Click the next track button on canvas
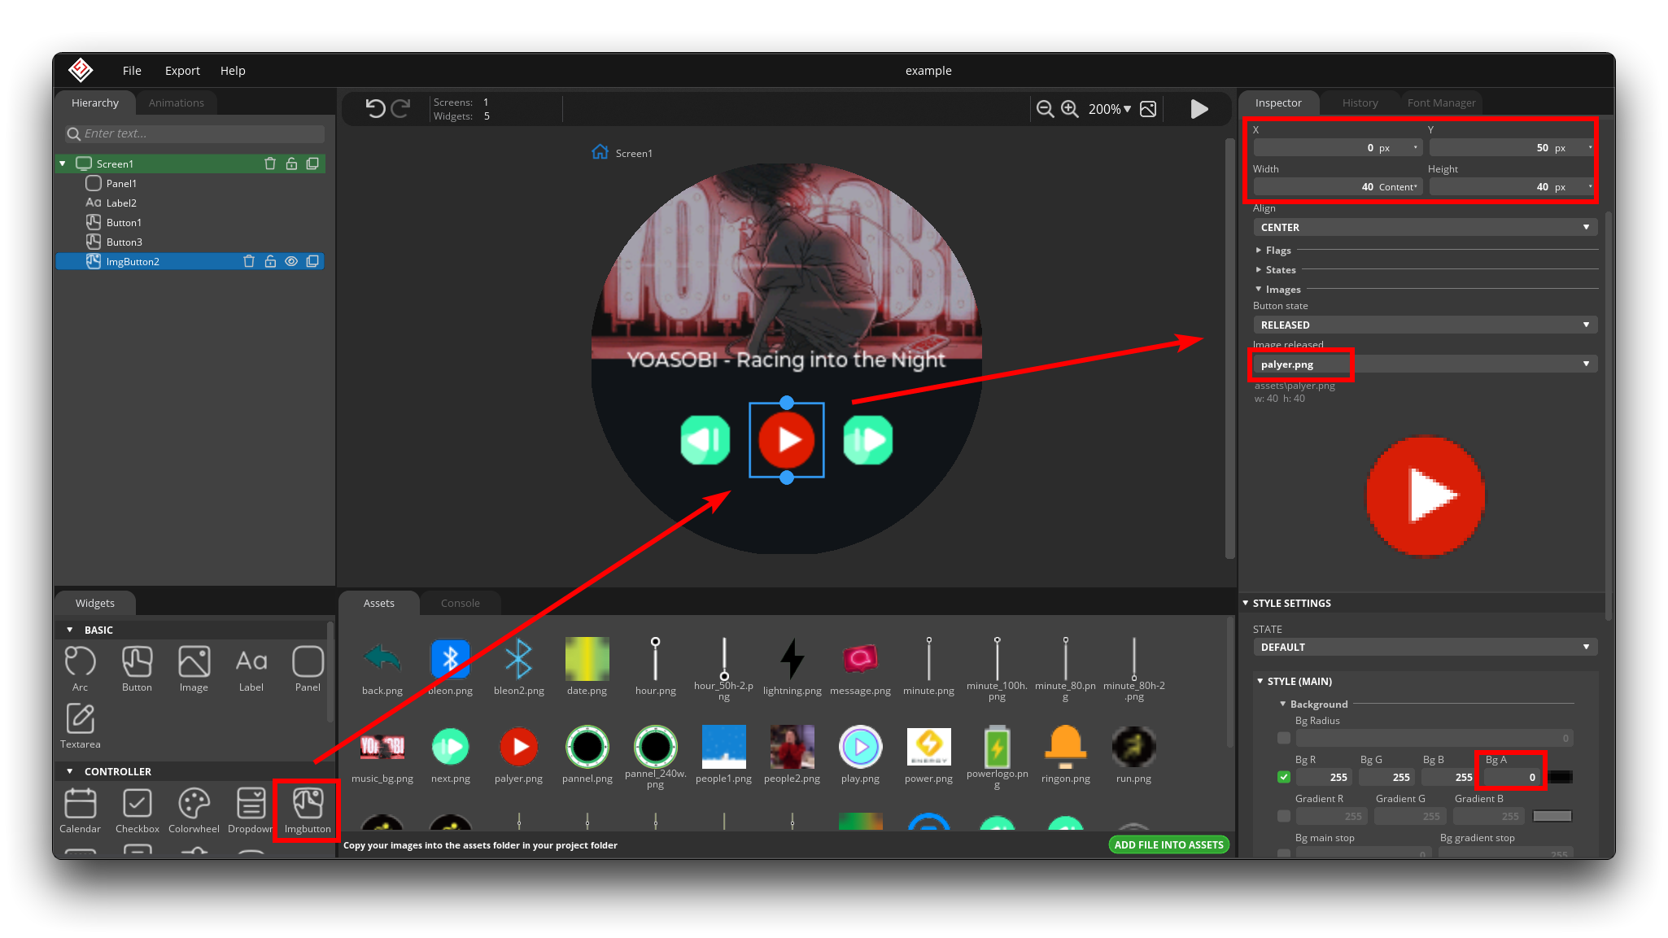Viewport: 1668px width, 938px height. click(x=867, y=440)
